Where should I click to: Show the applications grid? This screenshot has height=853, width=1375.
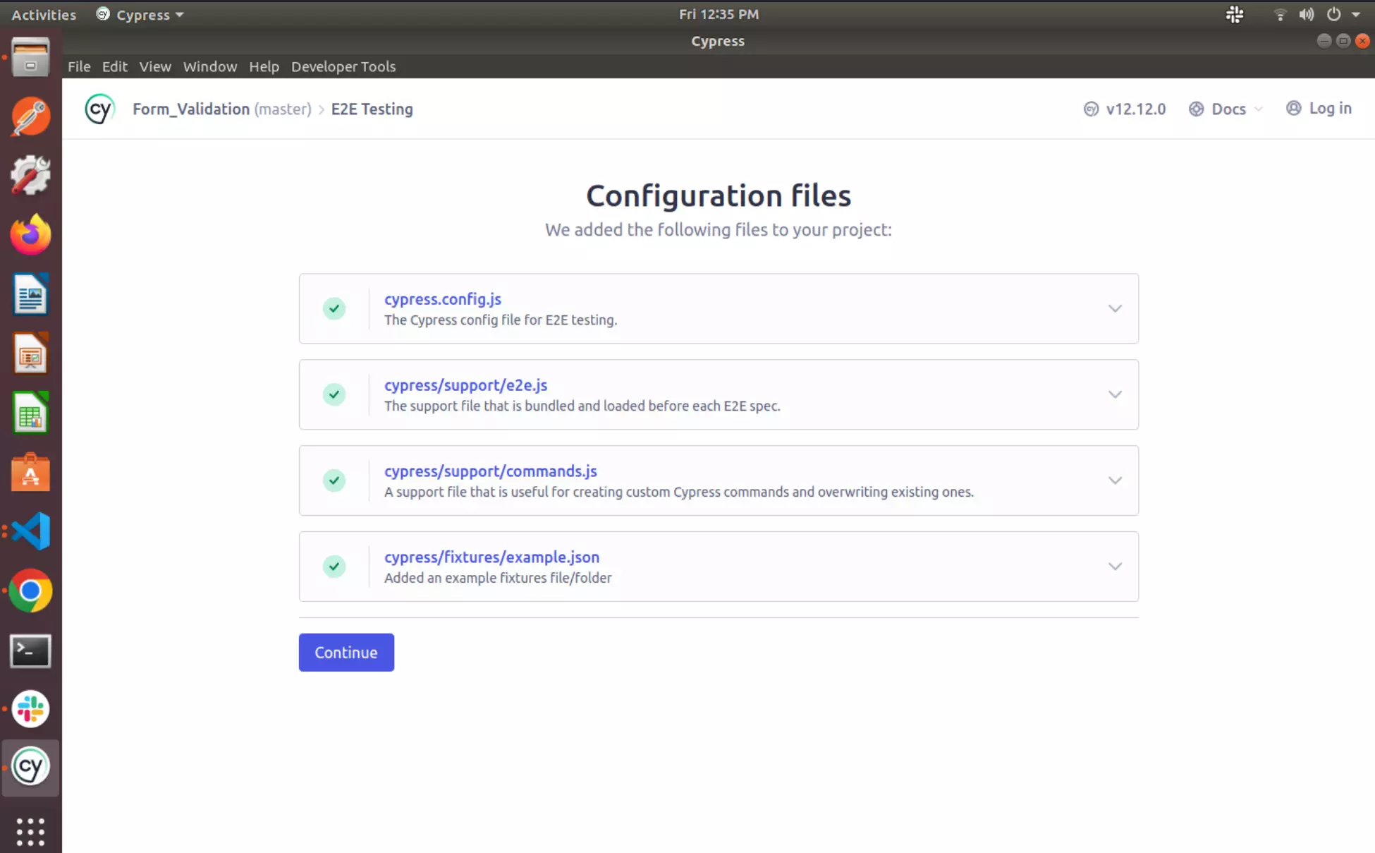click(30, 832)
